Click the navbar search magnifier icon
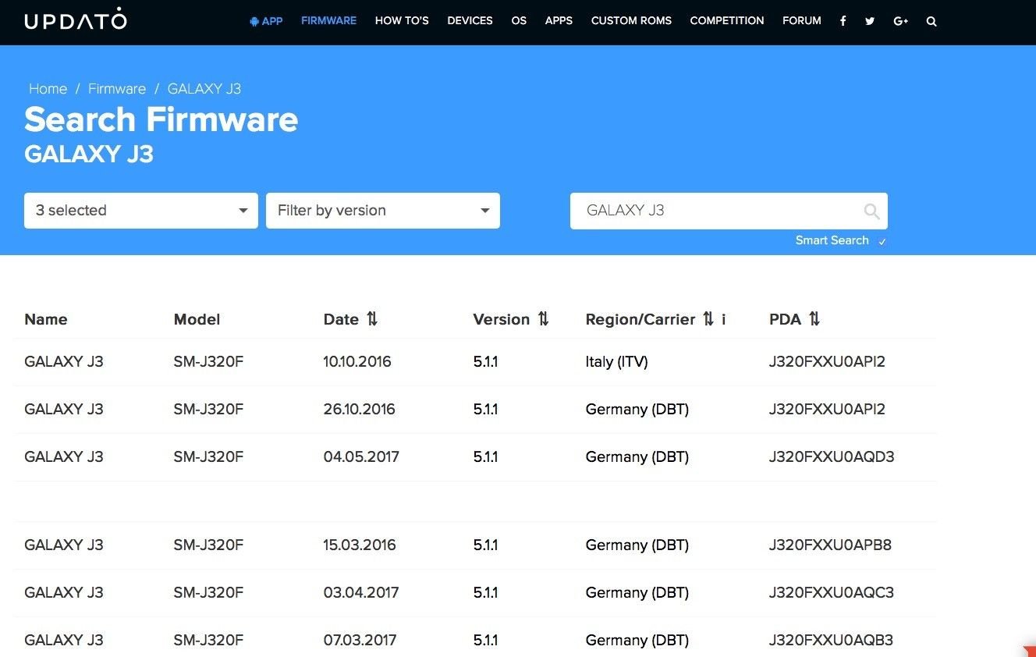This screenshot has width=1036, height=657. 931,21
